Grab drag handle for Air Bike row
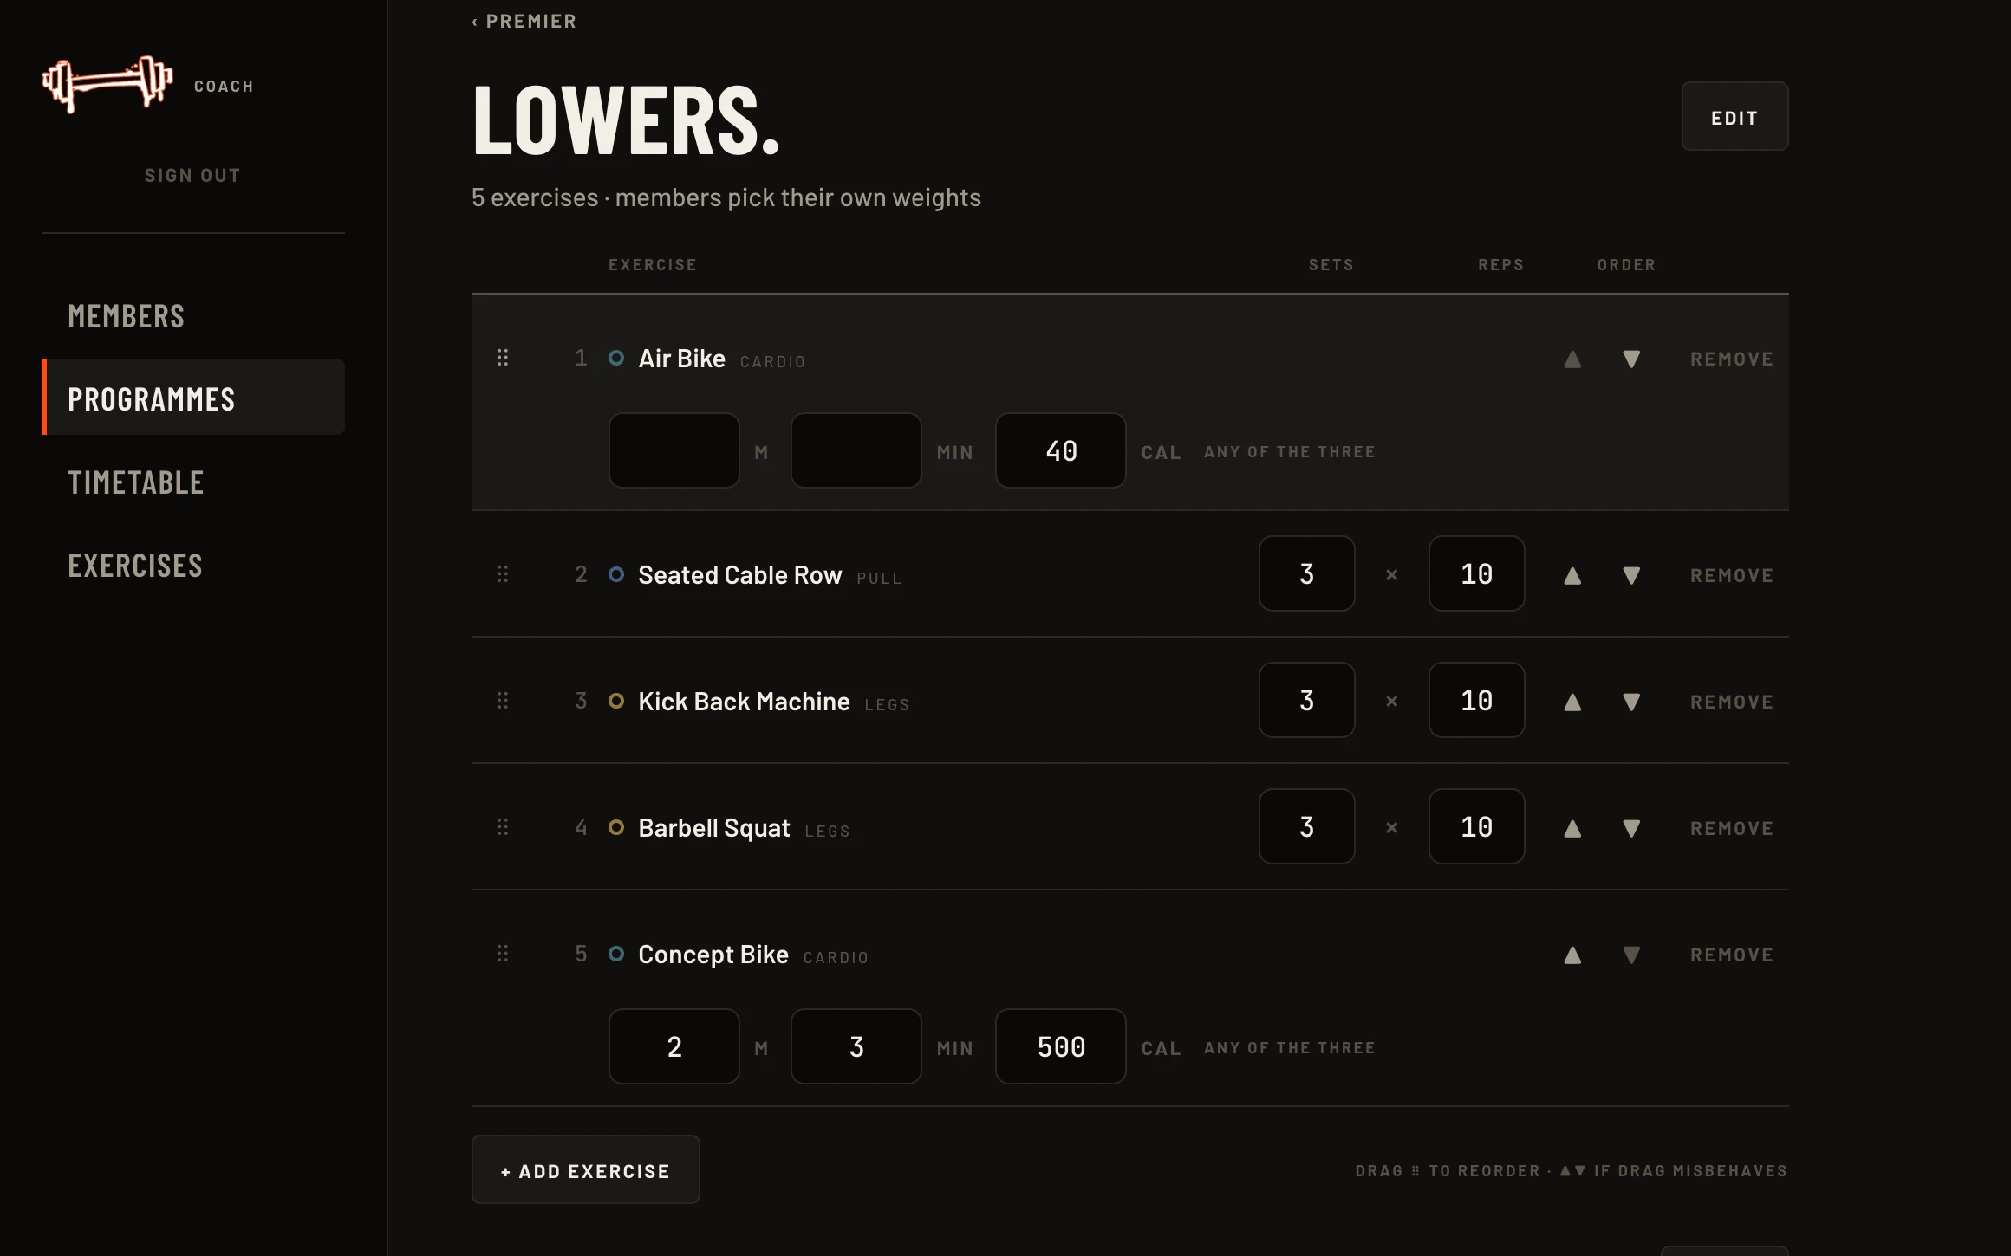This screenshot has width=2011, height=1256. 503,357
